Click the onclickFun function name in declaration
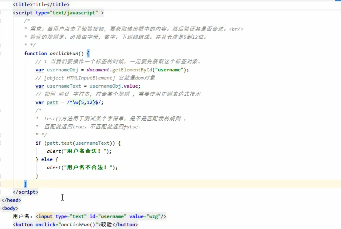The height and width of the screenshot is (229, 341). tap(64, 53)
